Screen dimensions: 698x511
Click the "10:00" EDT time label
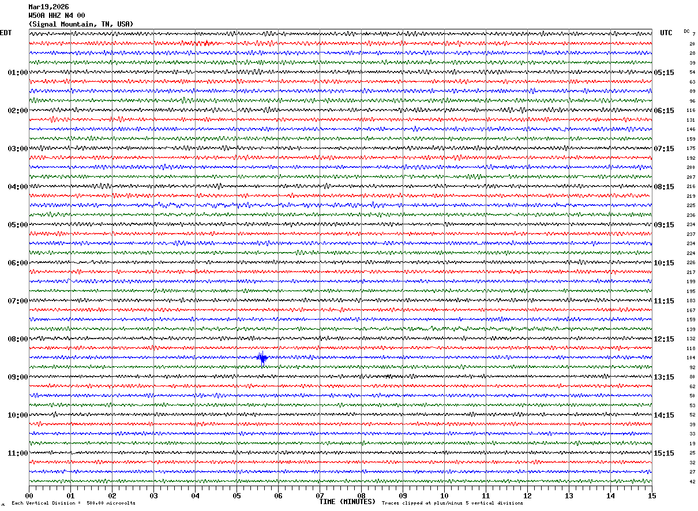(x=18, y=415)
